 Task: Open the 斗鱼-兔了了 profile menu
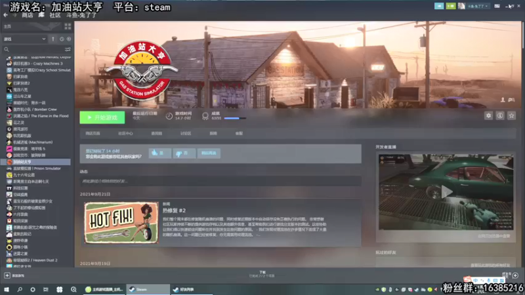81,15
